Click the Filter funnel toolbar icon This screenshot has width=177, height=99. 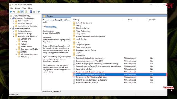click(39, 12)
